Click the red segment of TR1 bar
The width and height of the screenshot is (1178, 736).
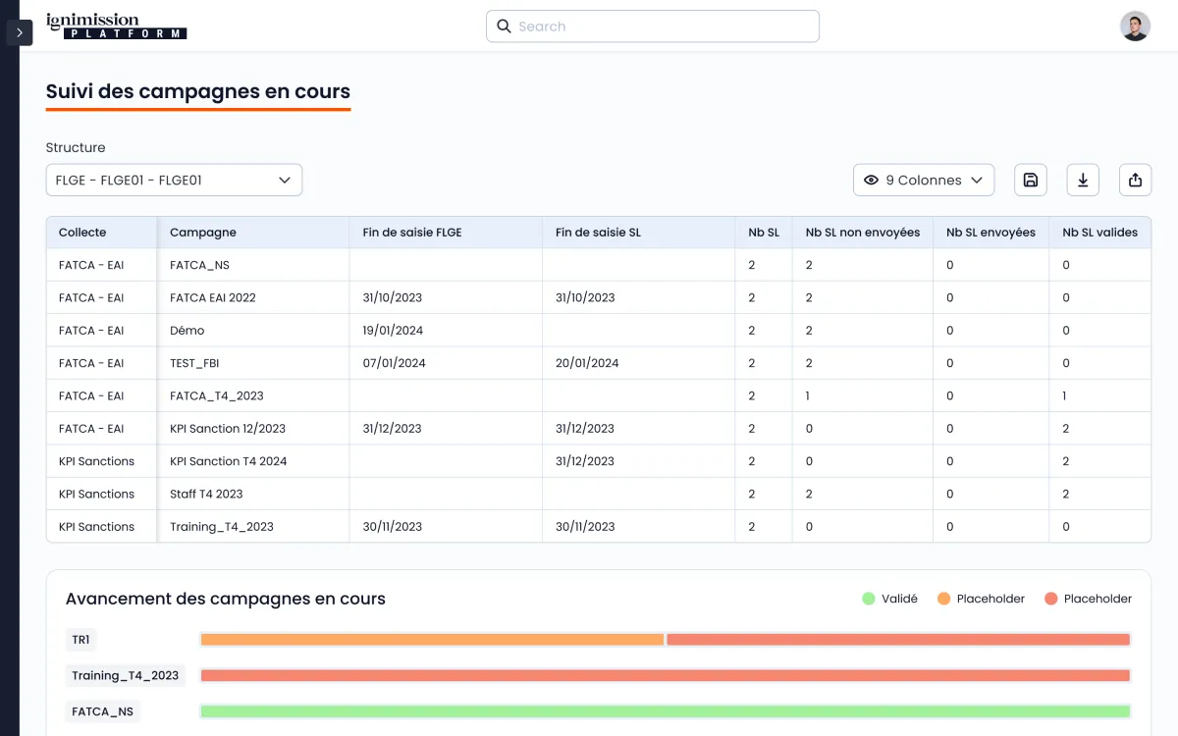(897, 640)
